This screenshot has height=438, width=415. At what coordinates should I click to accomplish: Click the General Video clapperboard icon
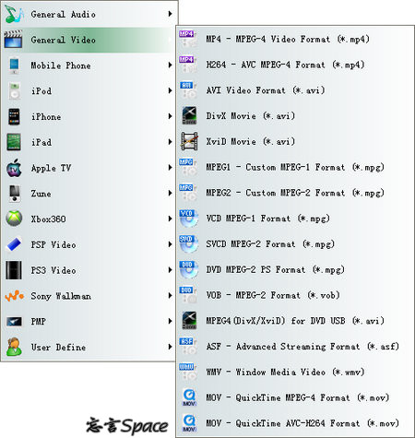[x=13, y=40]
